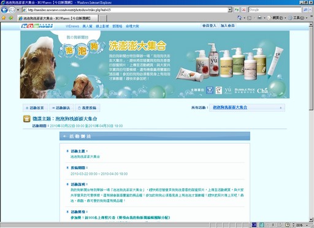This screenshot has width=314, height=228.
Task: Click the Home icon in command bar
Action: (239, 18)
